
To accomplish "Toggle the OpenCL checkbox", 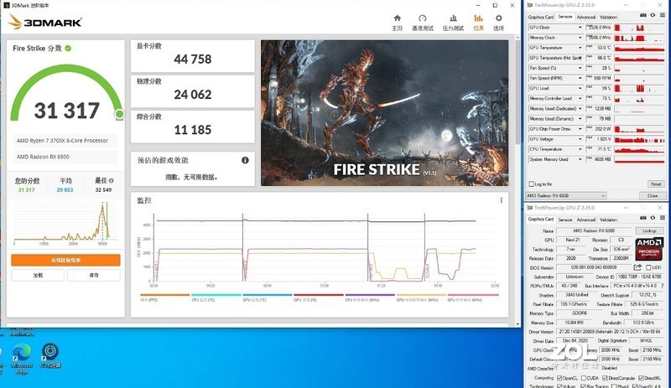I will click(559, 378).
